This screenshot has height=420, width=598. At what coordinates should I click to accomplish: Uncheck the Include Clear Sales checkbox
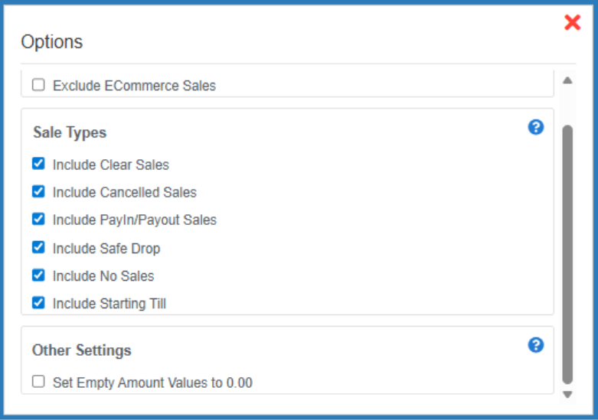coord(38,164)
